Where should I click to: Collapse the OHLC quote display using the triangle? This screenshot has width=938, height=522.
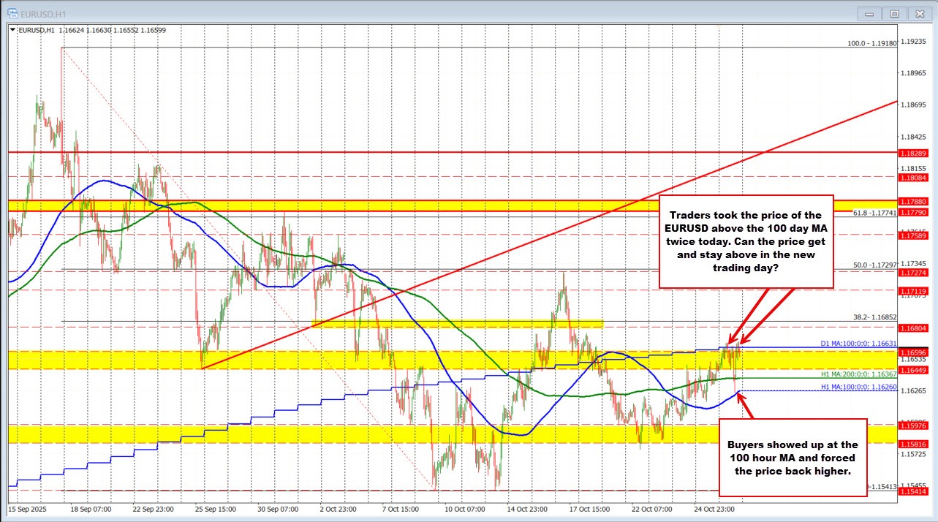pos(11,30)
